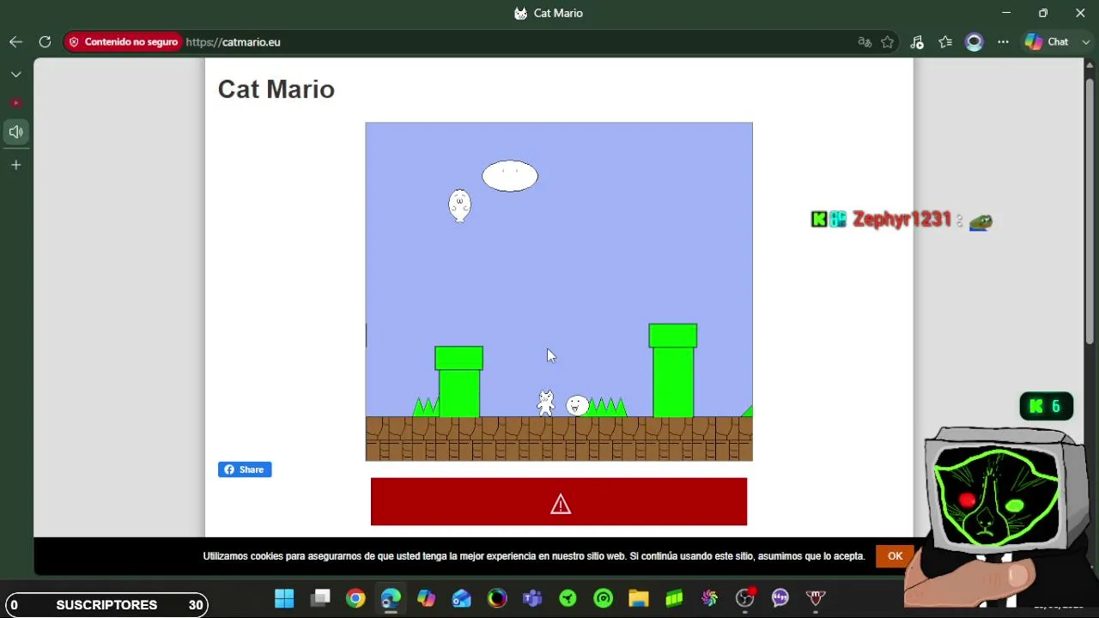Open the media control music note icon

point(917,42)
